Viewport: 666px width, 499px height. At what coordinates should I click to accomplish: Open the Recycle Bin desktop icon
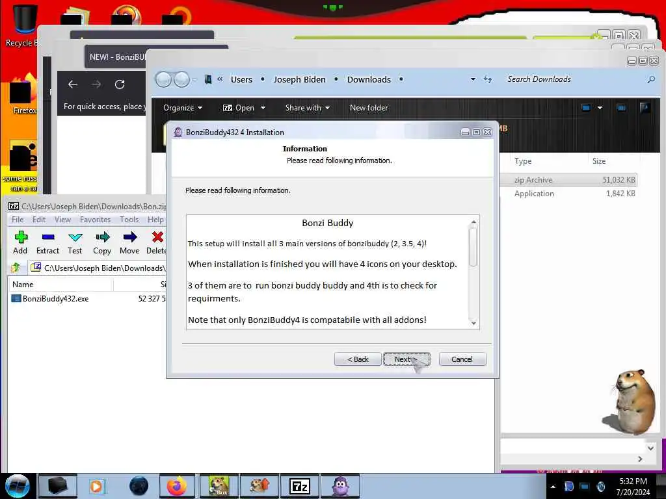(23, 25)
